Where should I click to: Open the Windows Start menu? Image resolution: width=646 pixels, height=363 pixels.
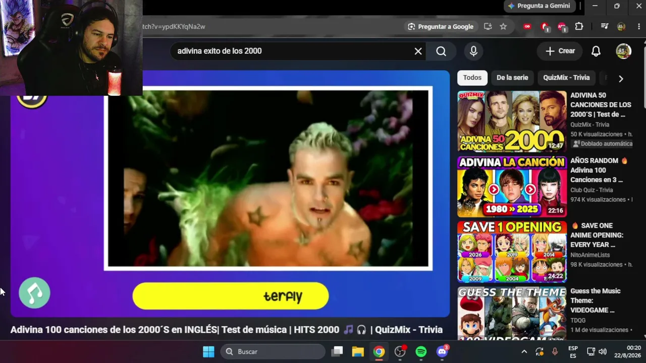coord(208,351)
